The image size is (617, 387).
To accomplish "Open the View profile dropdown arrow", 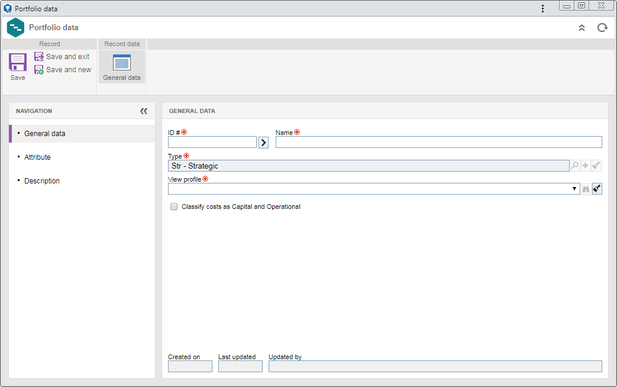I will pyautogui.click(x=574, y=189).
